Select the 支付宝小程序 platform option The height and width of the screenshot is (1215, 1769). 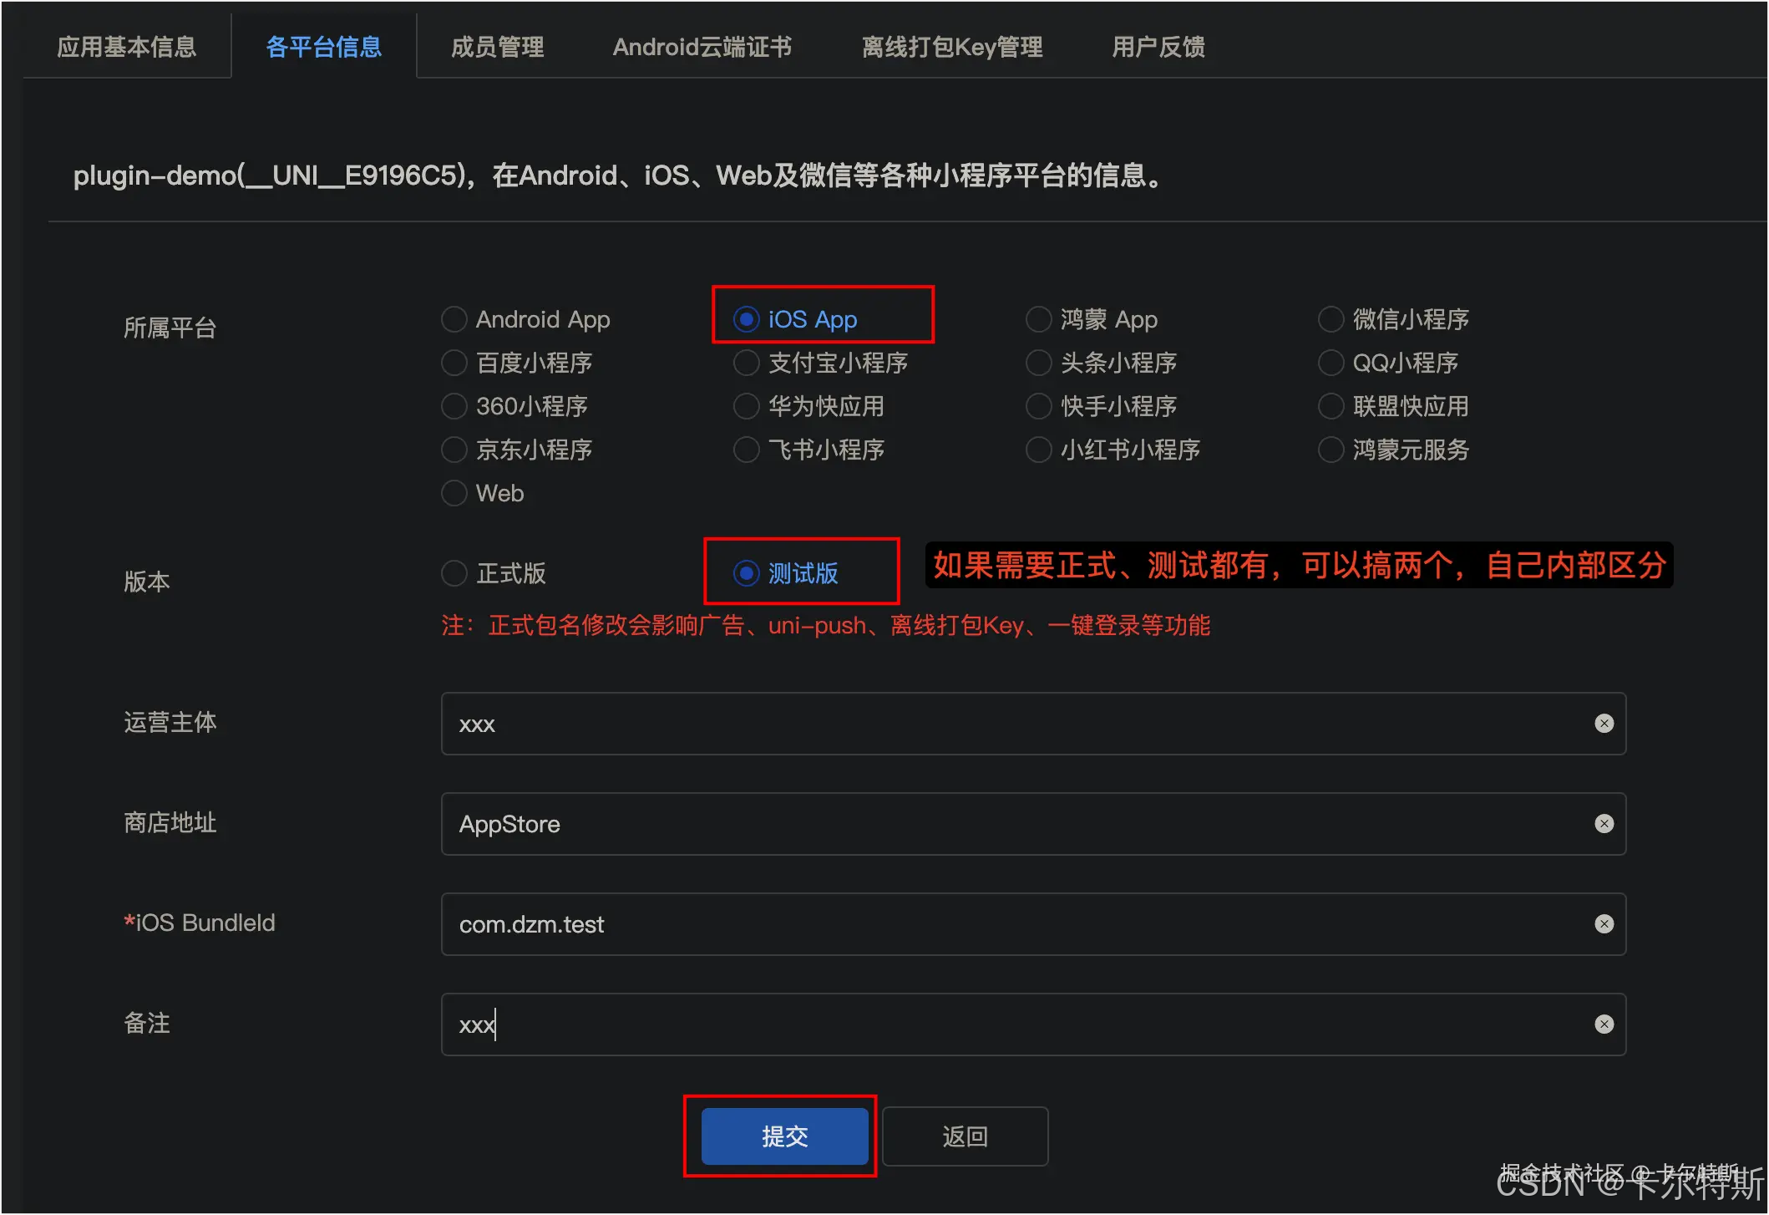click(x=746, y=363)
